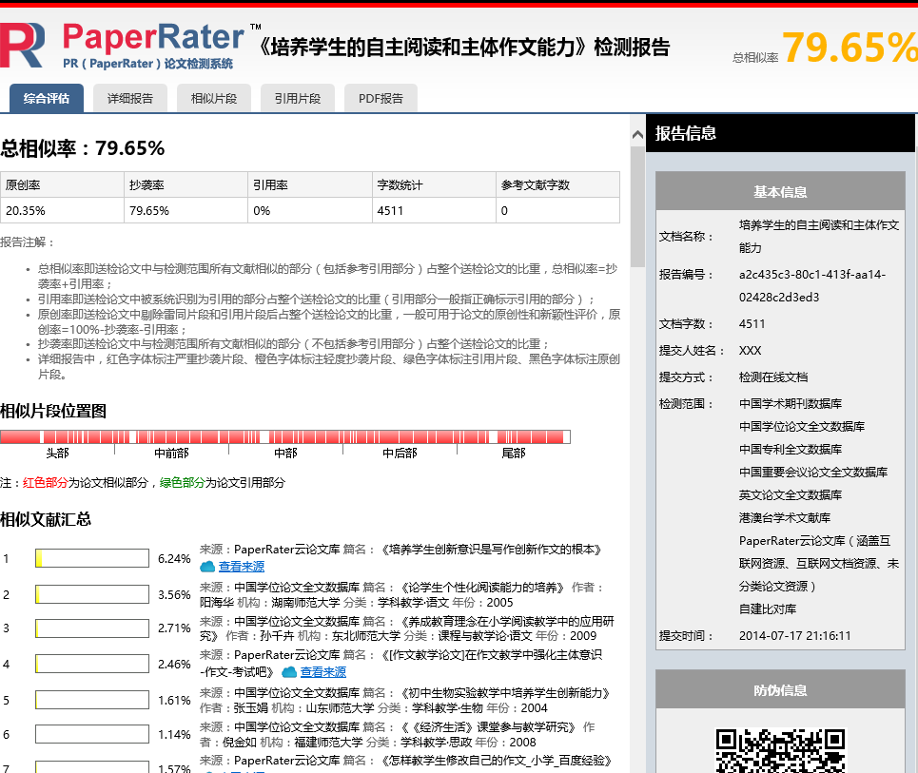Click the 报告信息 panel header
The height and width of the screenshot is (773, 918).
click(x=780, y=133)
